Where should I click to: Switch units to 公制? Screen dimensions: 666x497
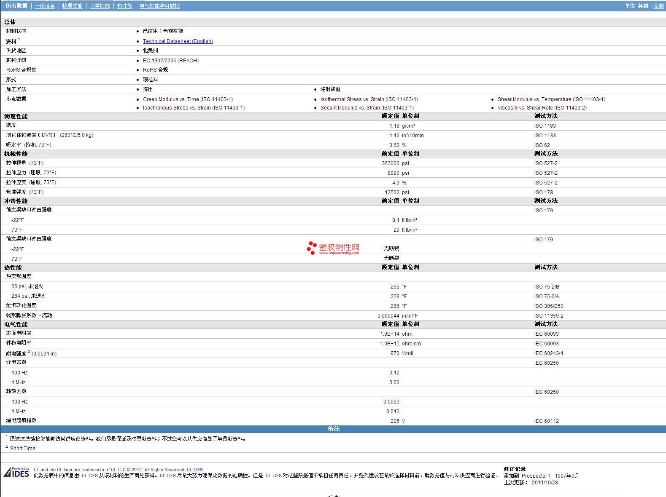658,6
